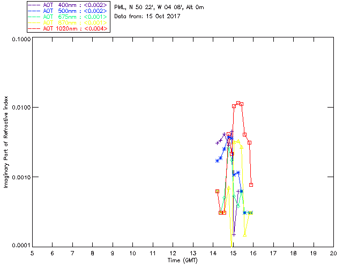
Task: Click the first purple plus marker of 400nm series
Action: [217, 143]
